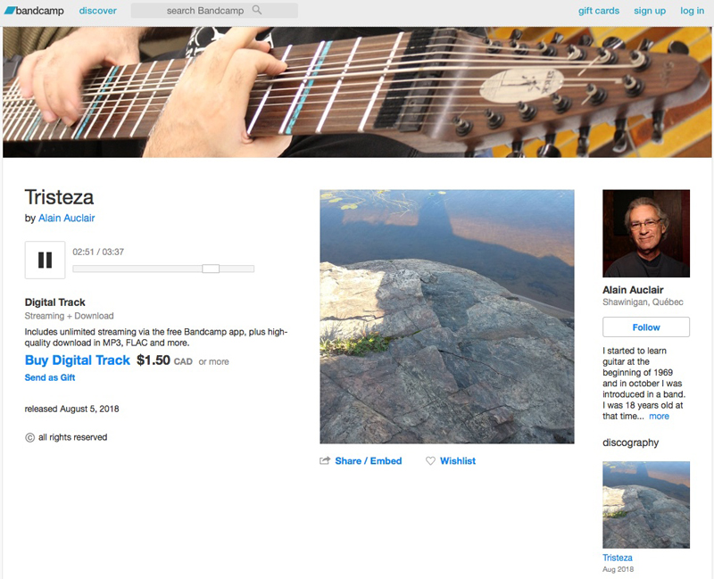Open the log in page
This screenshot has height=579, width=714.
(692, 11)
